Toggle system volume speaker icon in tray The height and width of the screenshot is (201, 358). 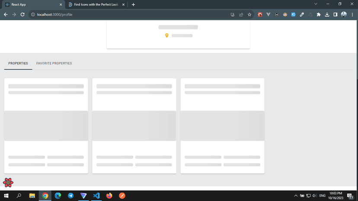click(x=314, y=196)
